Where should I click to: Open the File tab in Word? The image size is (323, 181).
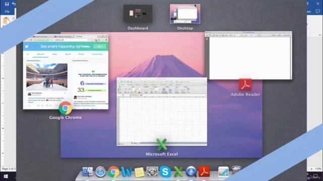click(7, 12)
